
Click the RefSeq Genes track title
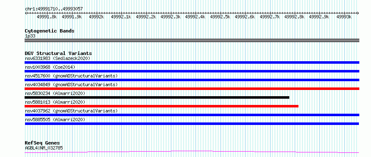[43, 143]
